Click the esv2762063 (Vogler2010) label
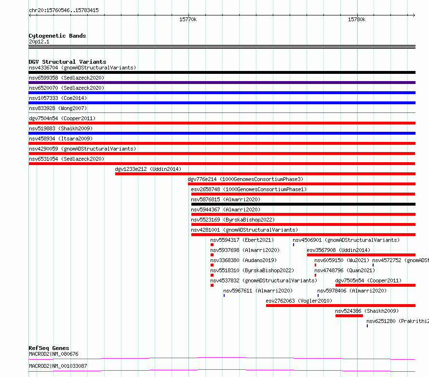The width and height of the screenshot is (429, 377). [299, 301]
